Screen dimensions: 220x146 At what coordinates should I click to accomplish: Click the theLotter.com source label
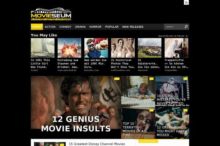tap(91, 70)
